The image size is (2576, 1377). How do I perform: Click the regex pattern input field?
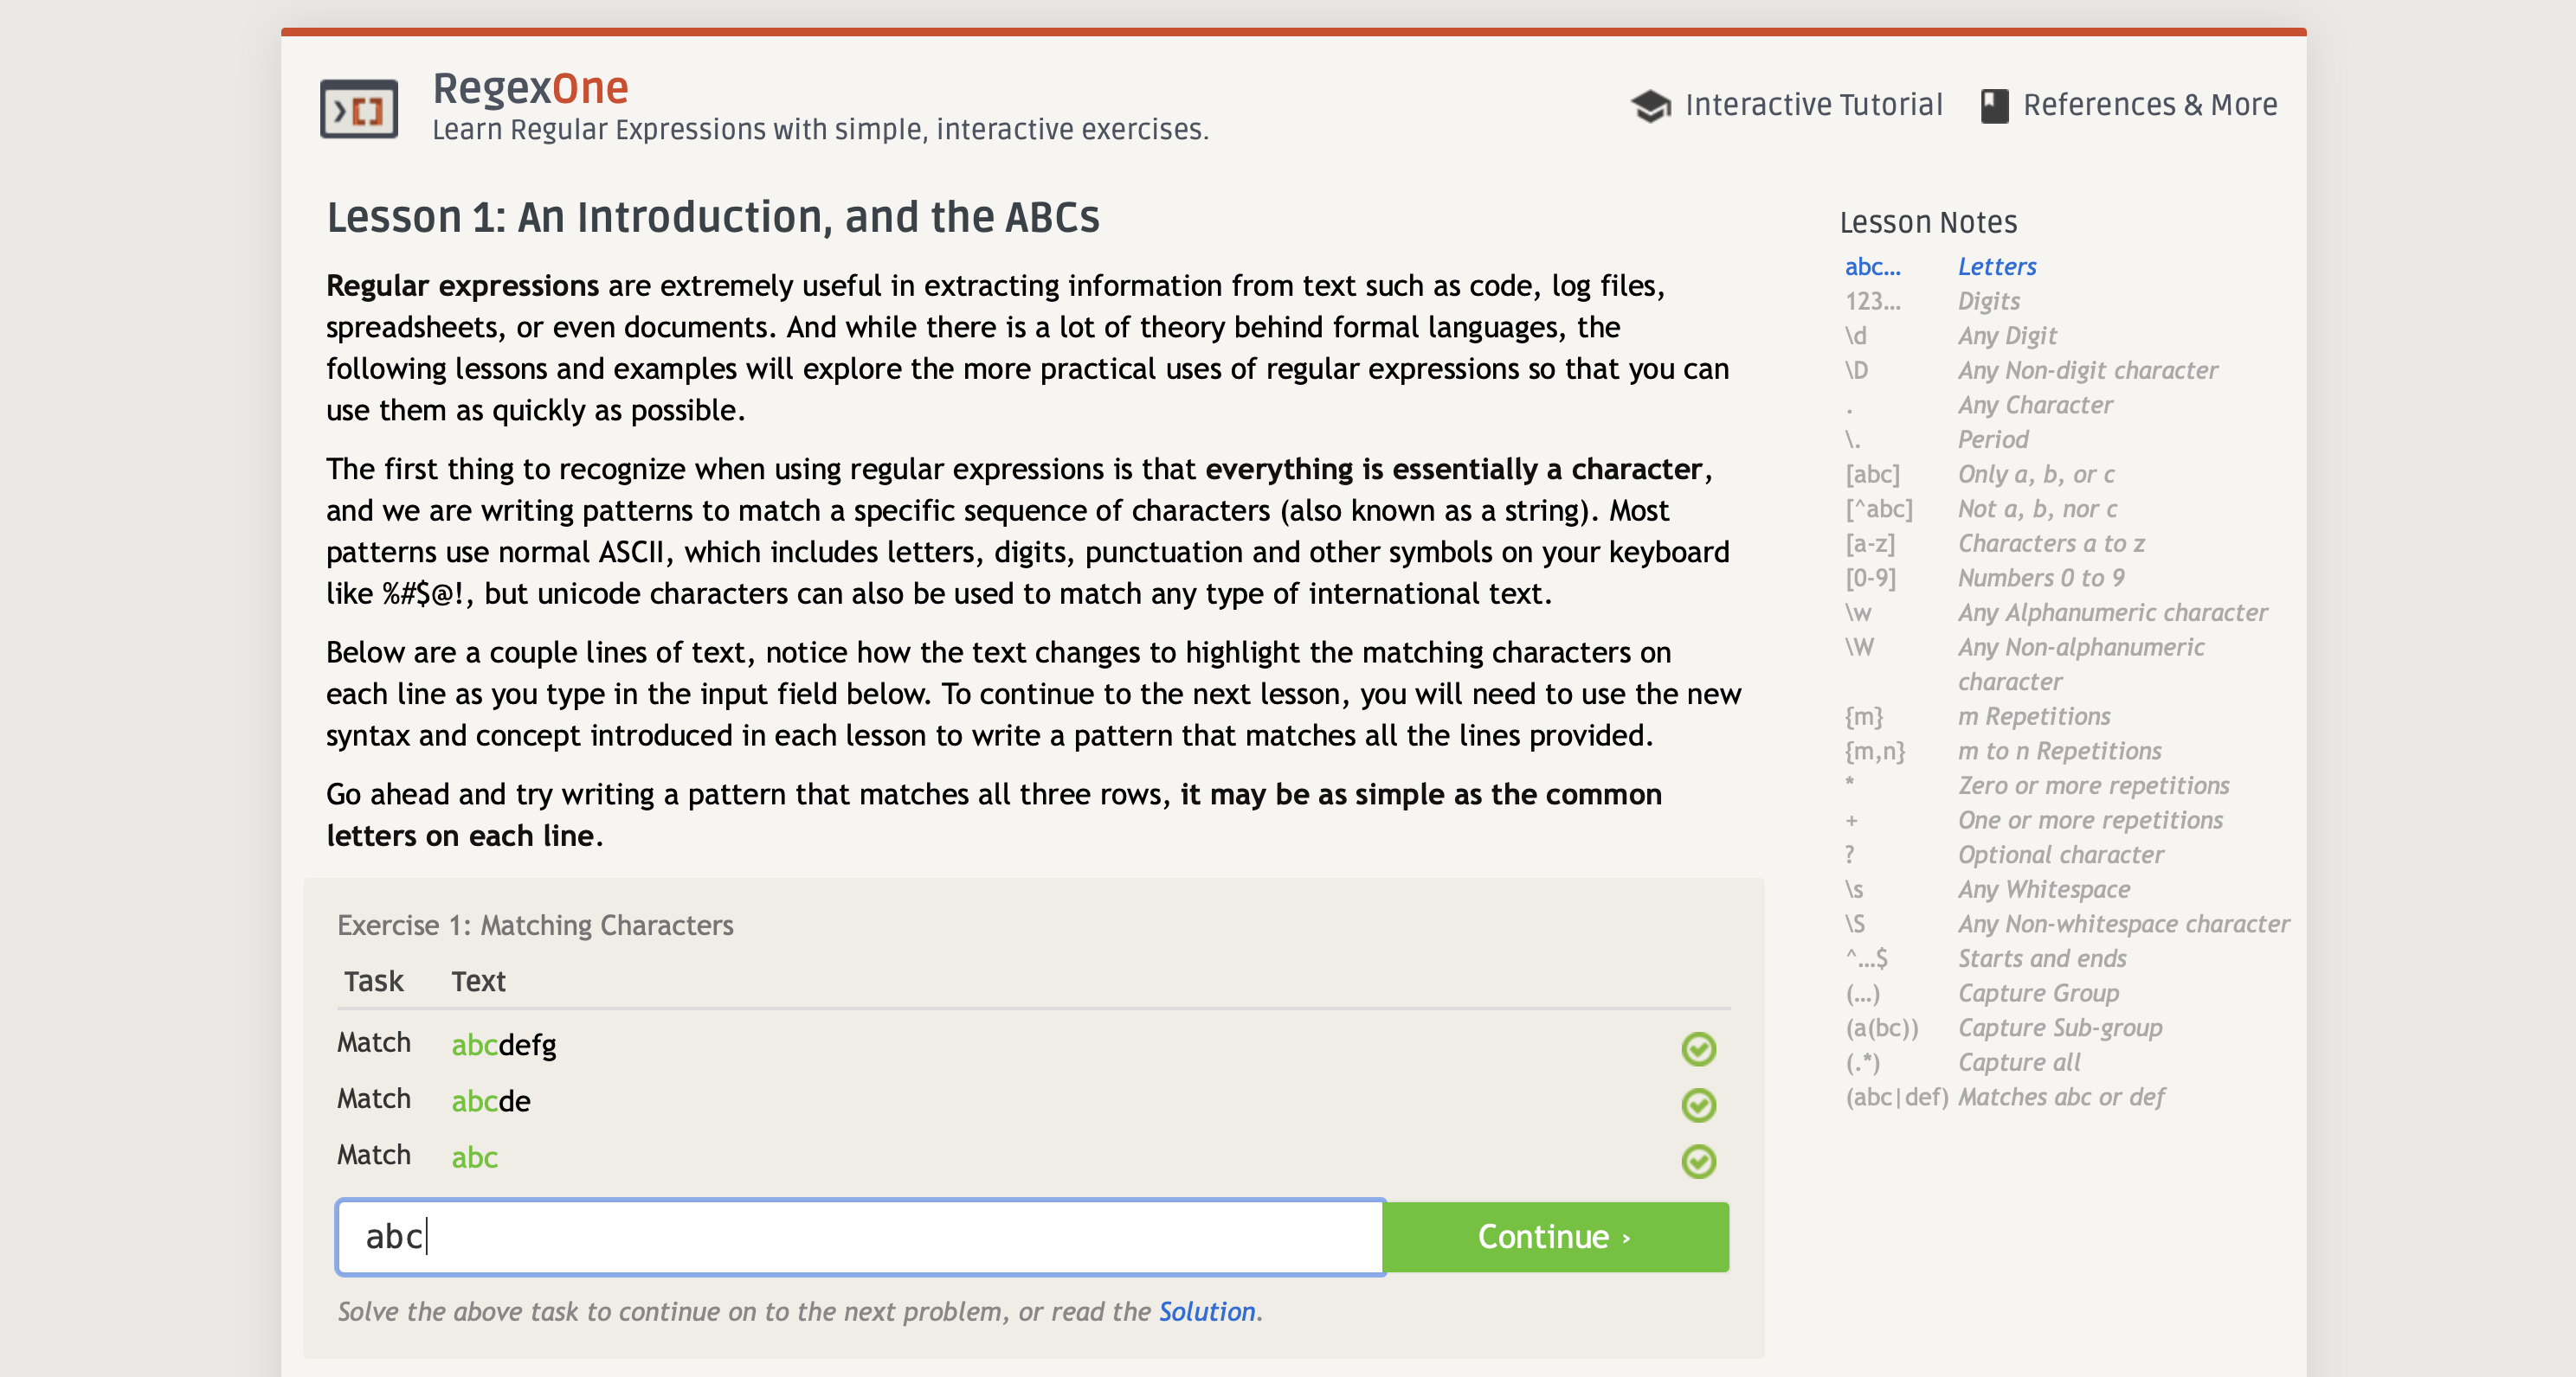(860, 1236)
